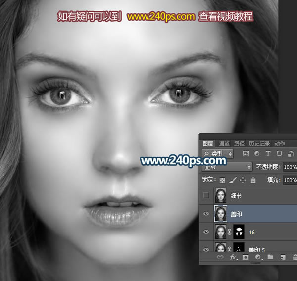Open the 路径 (Paths) tab
This screenshot has width=297, height=281.
[239, 144]
